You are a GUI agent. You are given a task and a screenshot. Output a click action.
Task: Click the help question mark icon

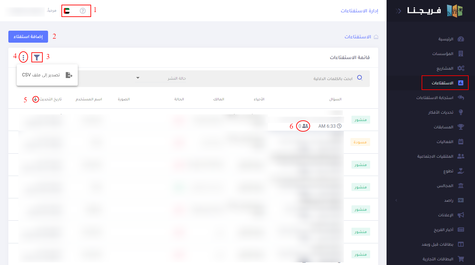(83, 11)
